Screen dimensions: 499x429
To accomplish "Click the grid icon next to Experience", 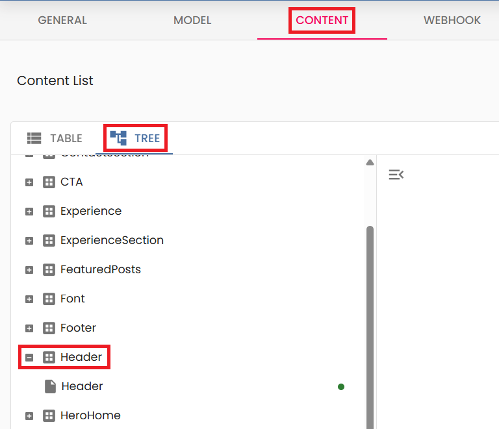I will click(49, 212).
